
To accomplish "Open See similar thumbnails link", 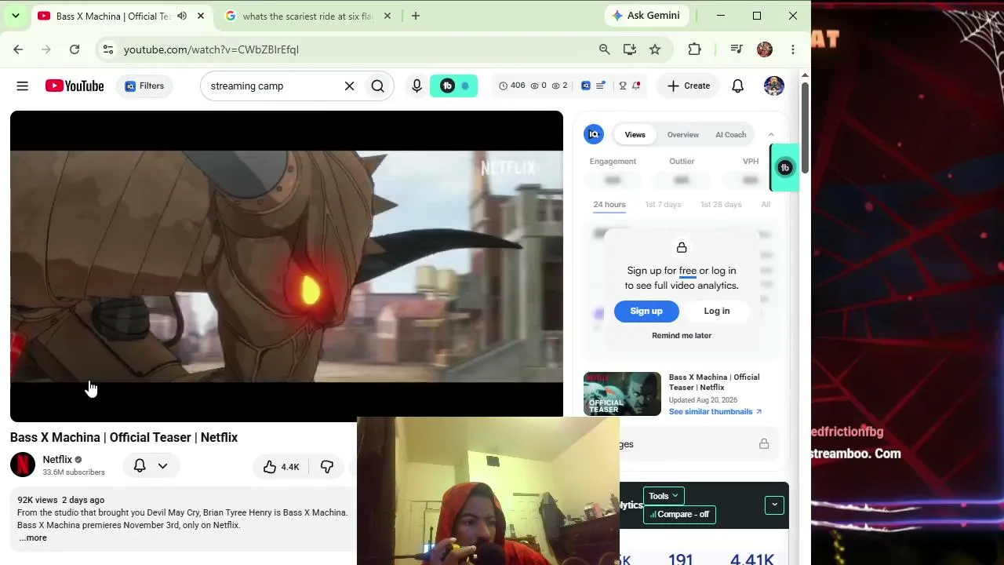I will (x=715, y=412).
